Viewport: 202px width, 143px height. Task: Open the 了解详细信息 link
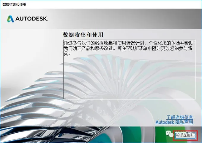180,117
